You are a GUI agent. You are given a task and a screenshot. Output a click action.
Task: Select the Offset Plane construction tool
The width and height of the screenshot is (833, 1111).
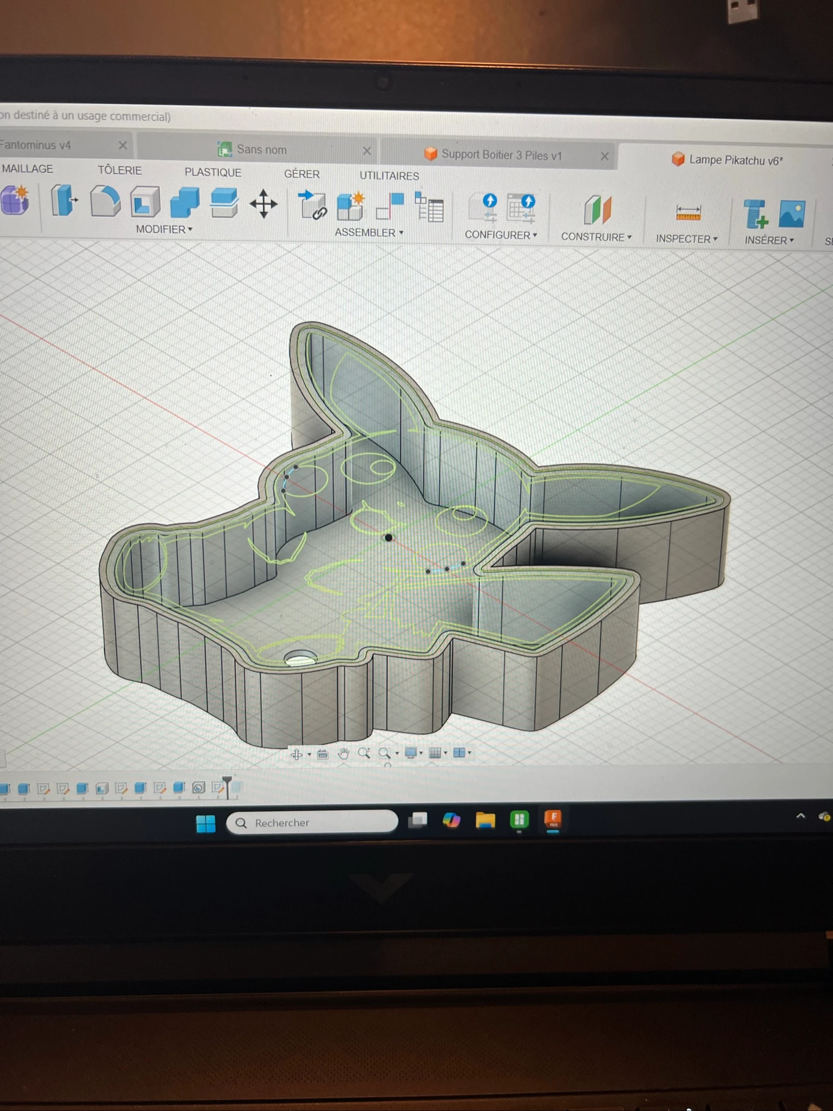[x=597, y=210]
